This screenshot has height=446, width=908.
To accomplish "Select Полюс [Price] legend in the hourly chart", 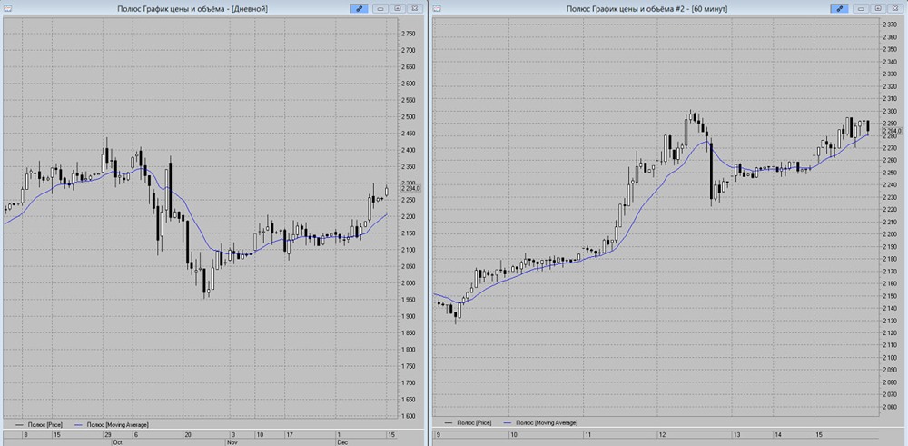I will click(x=468, y=423).
